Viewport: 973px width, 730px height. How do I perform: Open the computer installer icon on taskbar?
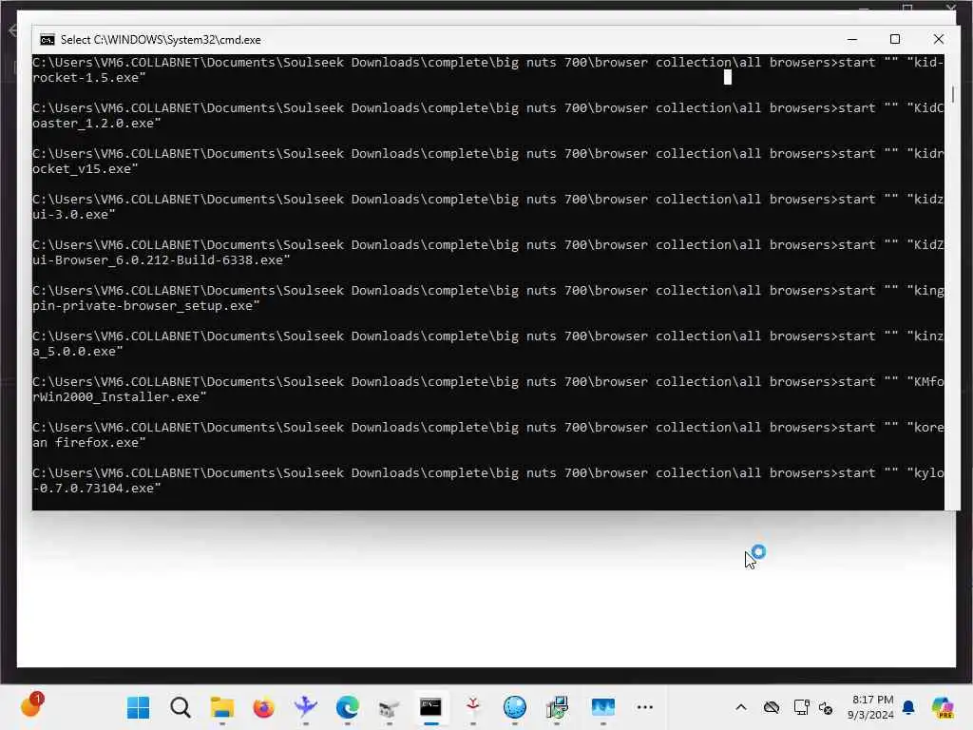coord(557,707)
